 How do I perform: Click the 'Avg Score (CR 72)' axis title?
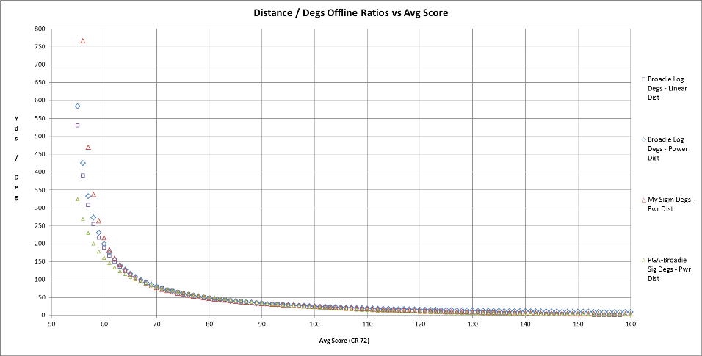coord(340,340)
